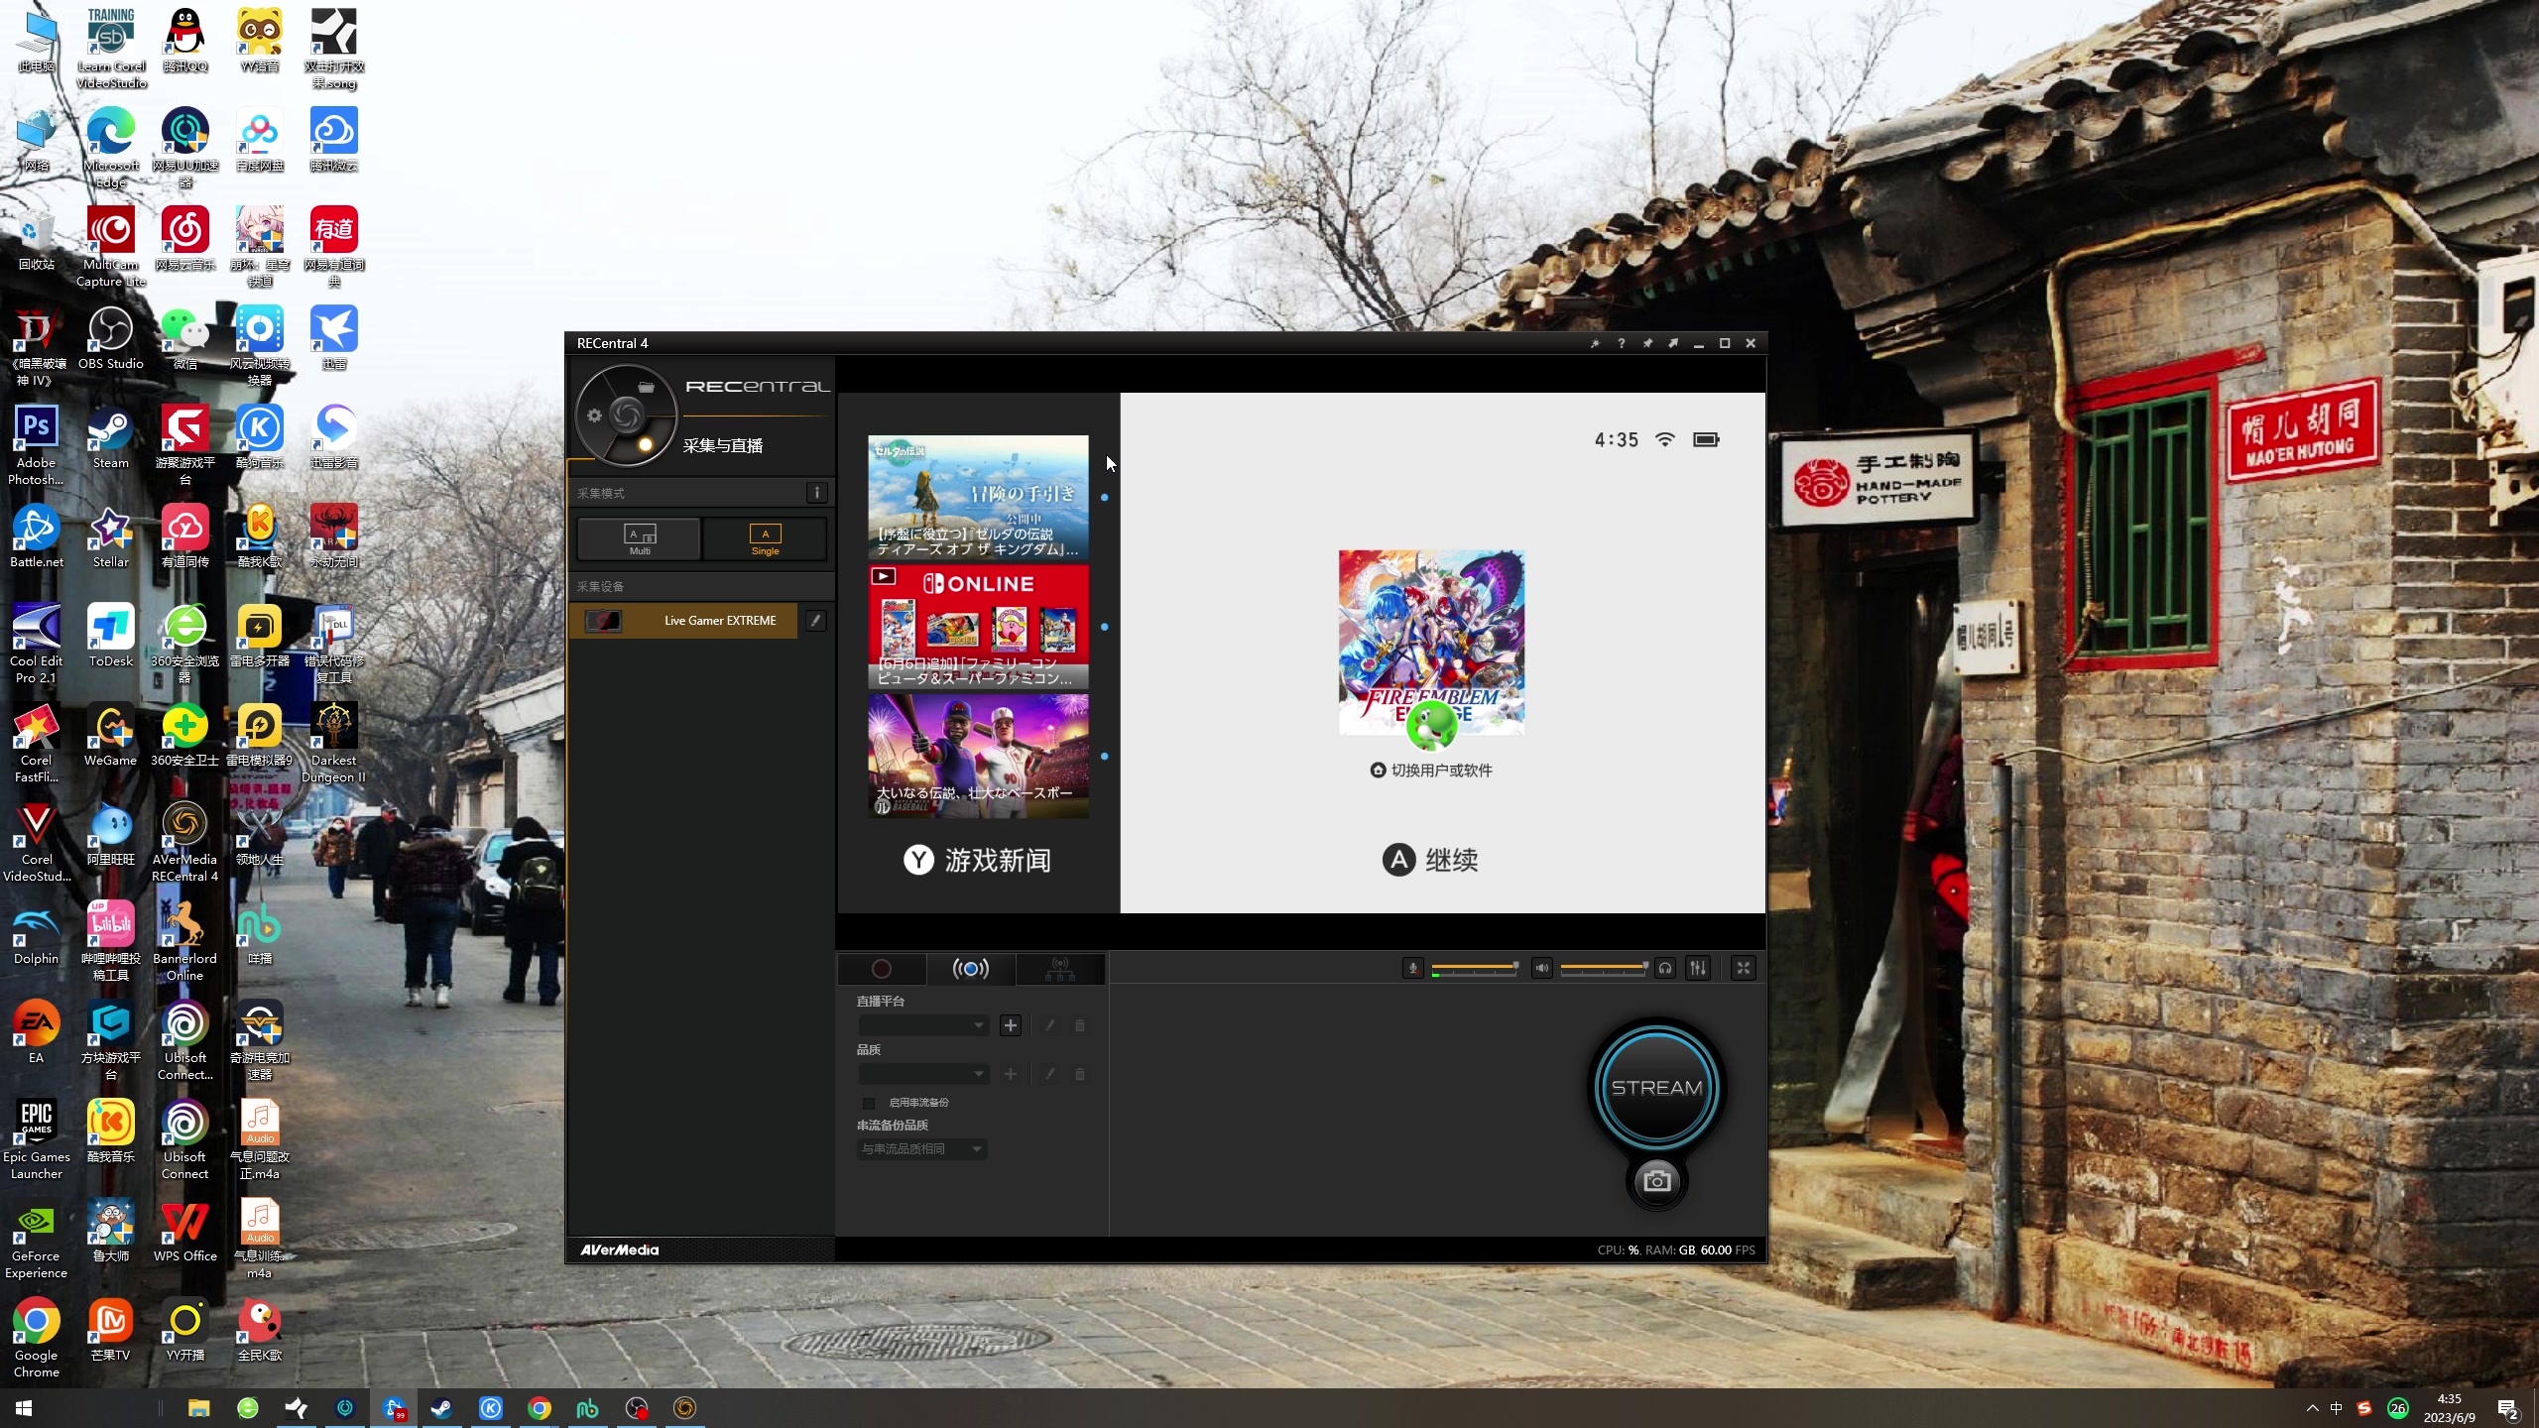
Task: Delete the selected streaming platform
Action: 1080,1025
